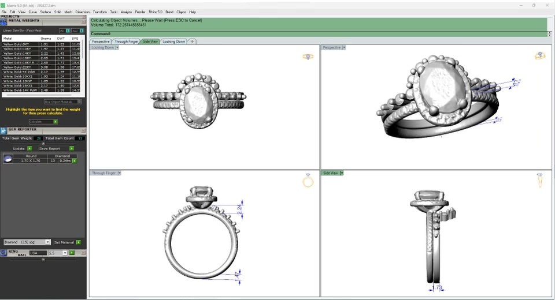Toggle the Use Object Materials checkbox
Viewport: 555px width, 300px height.
pyautogui.click(x=79, y=102)
